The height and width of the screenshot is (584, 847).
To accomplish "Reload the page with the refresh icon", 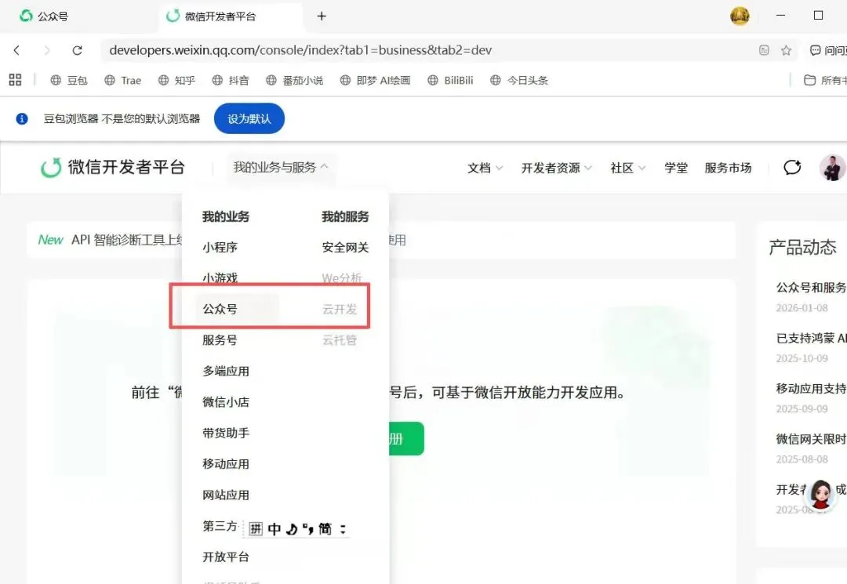I will pyautogui.click(x=77, y=50).
